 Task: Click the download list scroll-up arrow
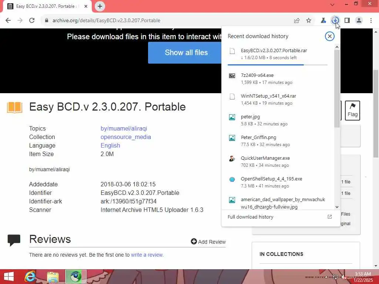pos(337,47)
